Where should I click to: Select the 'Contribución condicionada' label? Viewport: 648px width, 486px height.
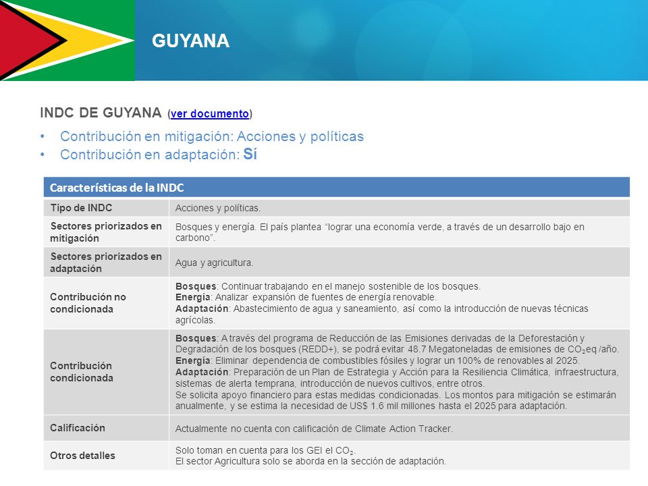coord(82,372)
